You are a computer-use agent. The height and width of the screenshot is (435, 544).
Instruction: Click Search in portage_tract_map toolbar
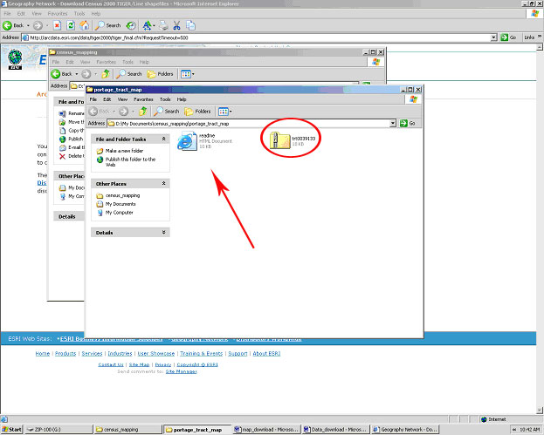167,112
